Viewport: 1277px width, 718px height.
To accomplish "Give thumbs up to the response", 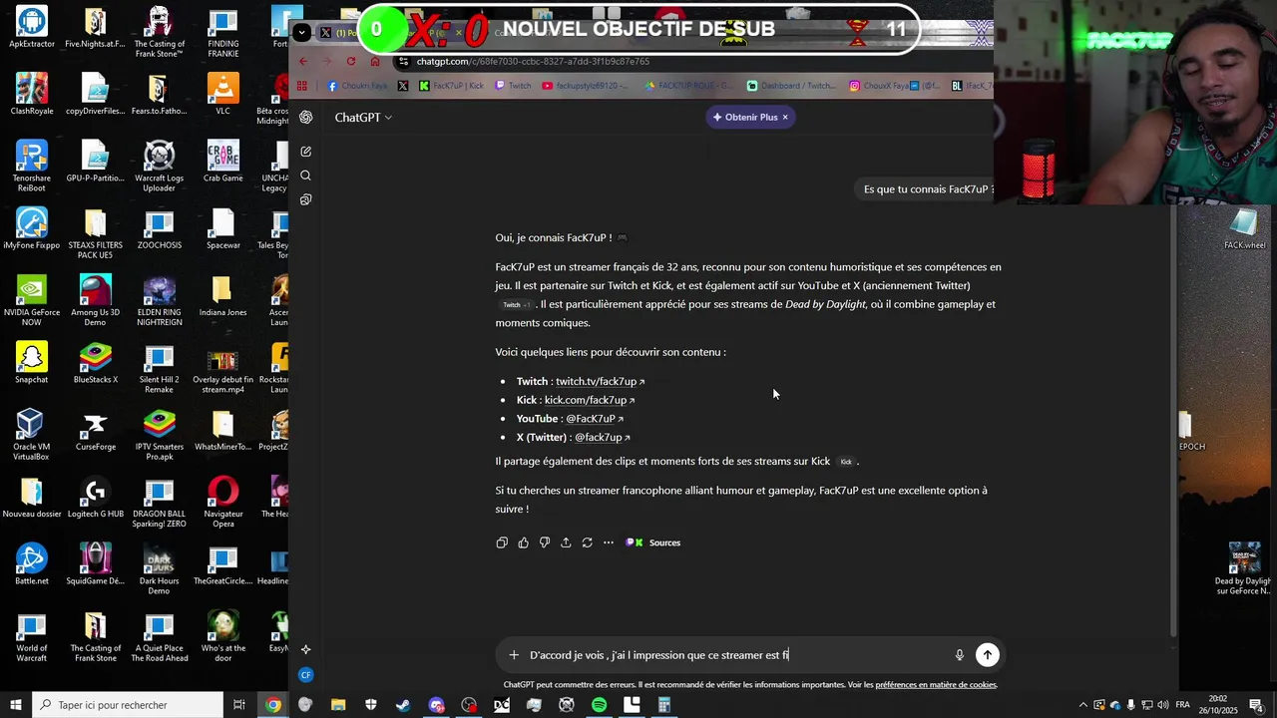I will tap(523, 542).
